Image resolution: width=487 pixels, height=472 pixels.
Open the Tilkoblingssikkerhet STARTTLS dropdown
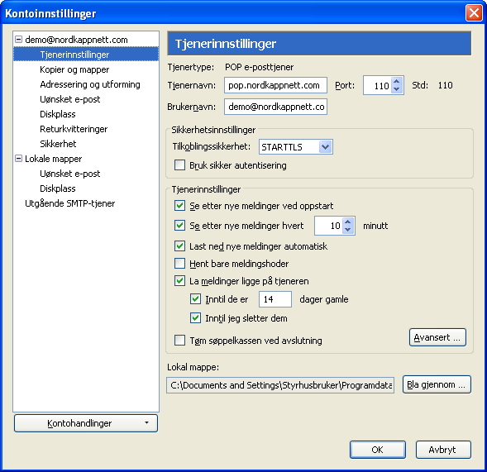pyautogui.click(x=296, y=147)
